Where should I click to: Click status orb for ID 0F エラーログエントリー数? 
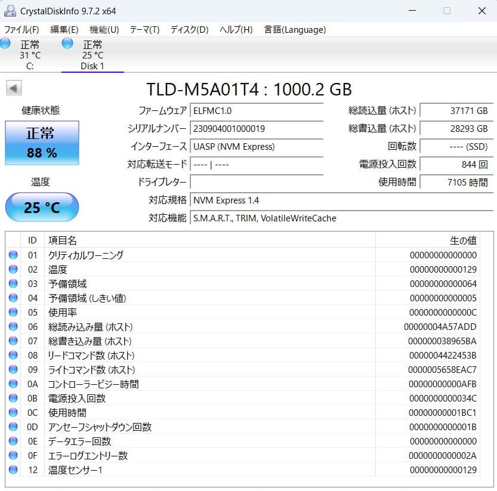click(x=13, y=455)
